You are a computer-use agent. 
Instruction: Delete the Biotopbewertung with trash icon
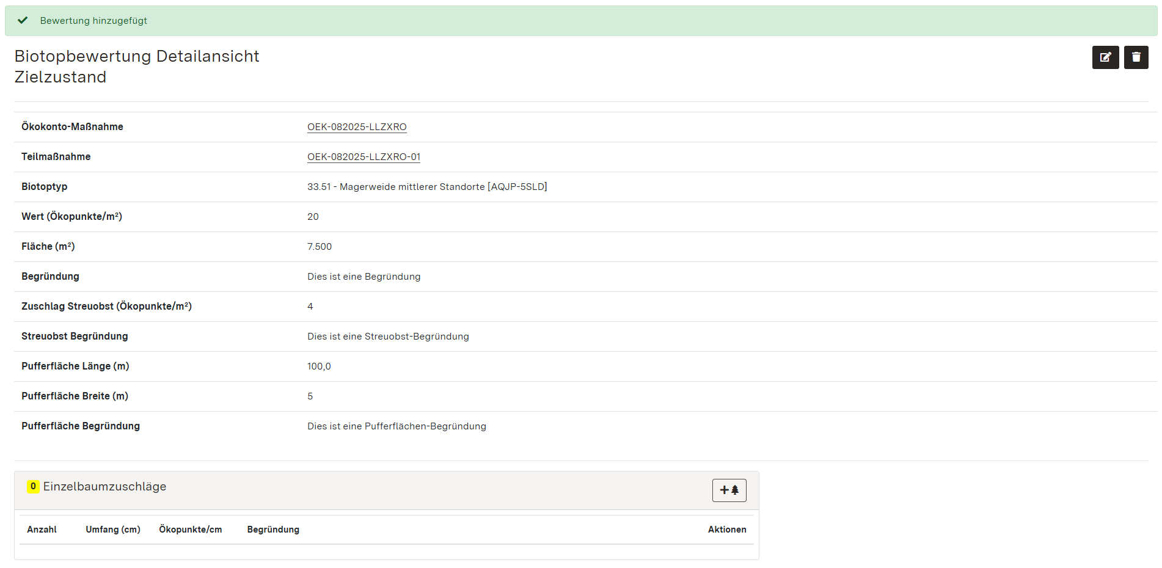pos(1136,57)
